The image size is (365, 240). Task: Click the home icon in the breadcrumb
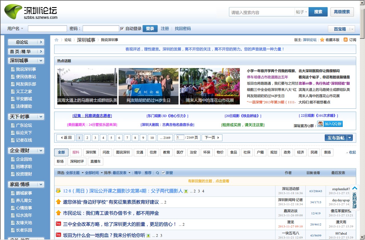click(x=56, y=40)
